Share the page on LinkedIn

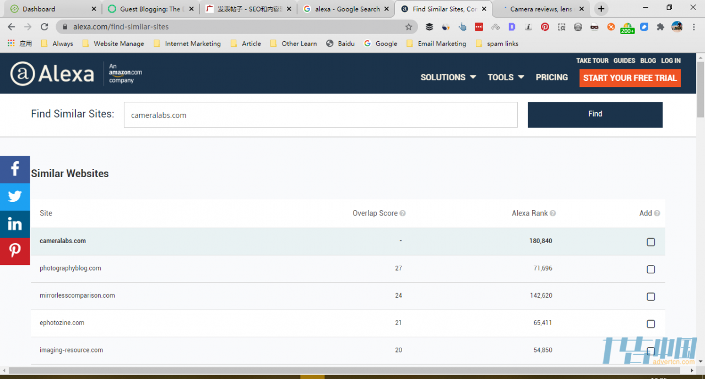[15, 224]
